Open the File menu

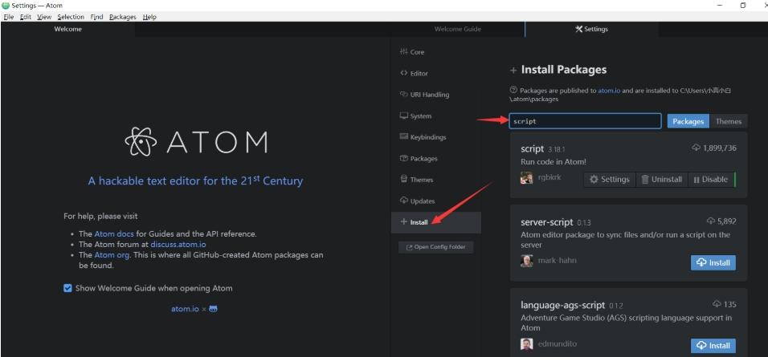[x=8, y=17]
